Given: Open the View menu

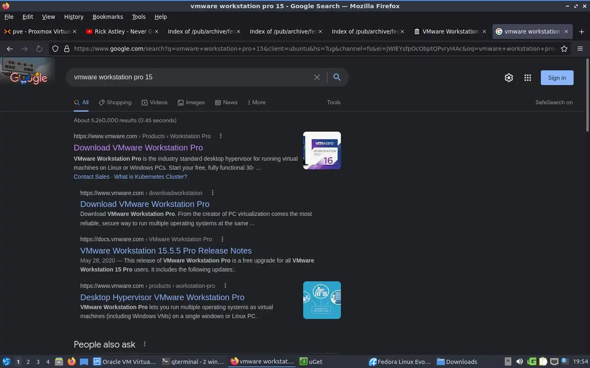Looking at the screenshot, I should 48,17.
